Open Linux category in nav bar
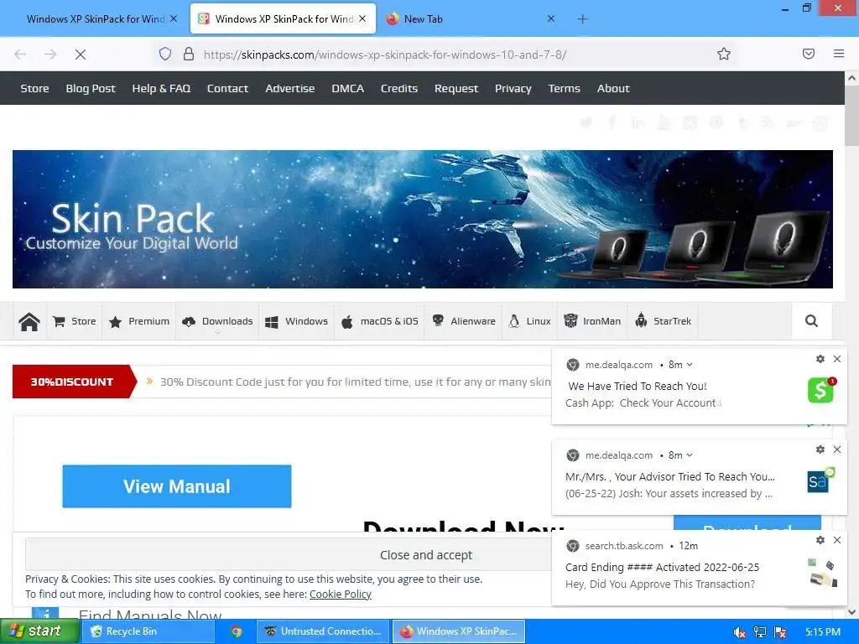This screenshot has height=644, width=859. pyautogui.click(x=529, y=321)
